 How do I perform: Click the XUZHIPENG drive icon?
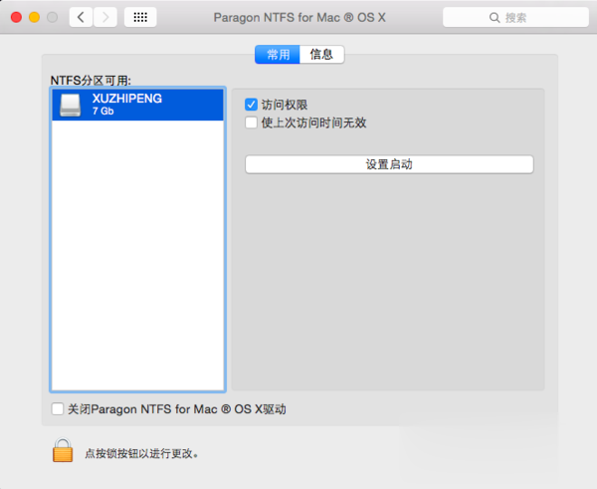coord(71,105)
